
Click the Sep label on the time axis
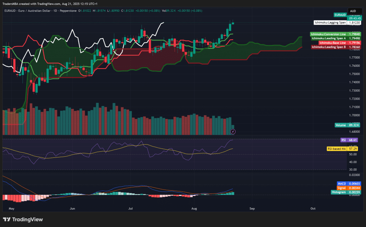252,208
